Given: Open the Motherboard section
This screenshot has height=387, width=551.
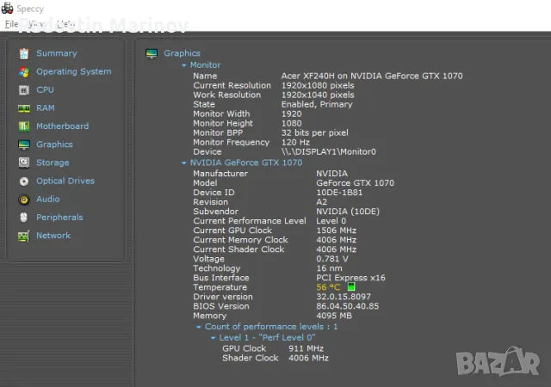Looking at the screenshot, I should (63, 126).
